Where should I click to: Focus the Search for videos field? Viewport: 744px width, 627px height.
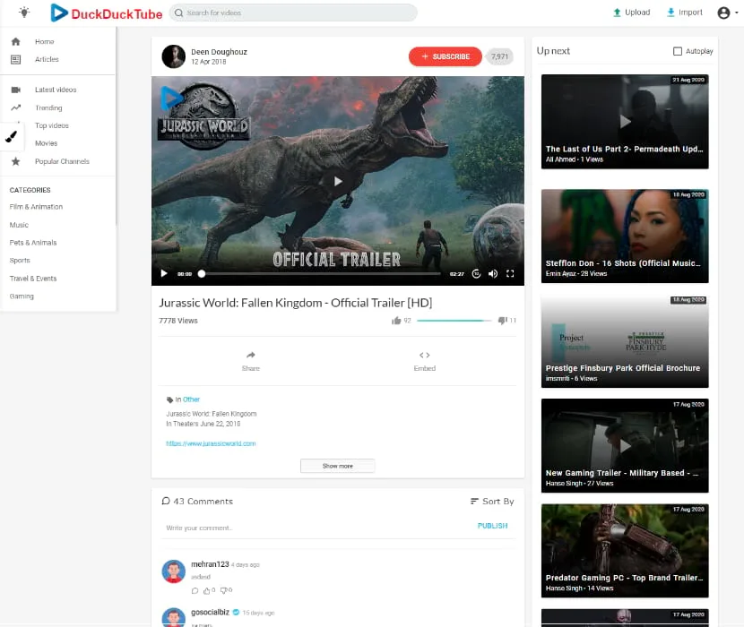(293, 13)
